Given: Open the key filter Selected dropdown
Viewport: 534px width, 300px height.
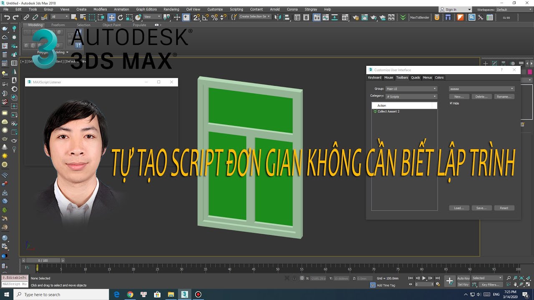Looking at the screenshot, I should pos(487,278).
